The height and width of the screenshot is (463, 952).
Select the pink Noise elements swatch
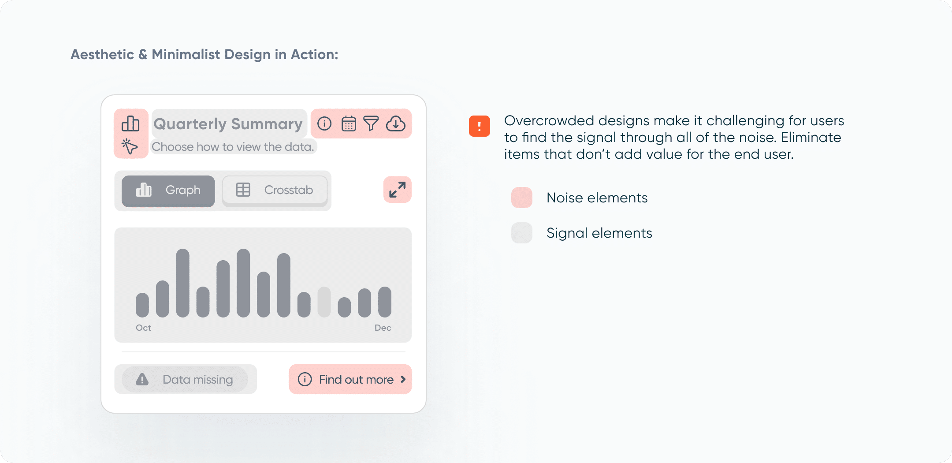coord(521,198)
